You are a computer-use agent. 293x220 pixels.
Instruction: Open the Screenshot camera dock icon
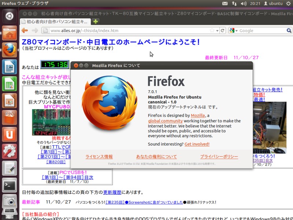[10, 202]
